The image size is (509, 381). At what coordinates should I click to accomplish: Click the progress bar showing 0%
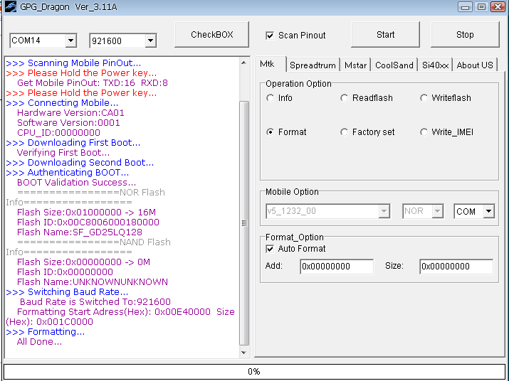pyautogui.click(x=253, y=371)
